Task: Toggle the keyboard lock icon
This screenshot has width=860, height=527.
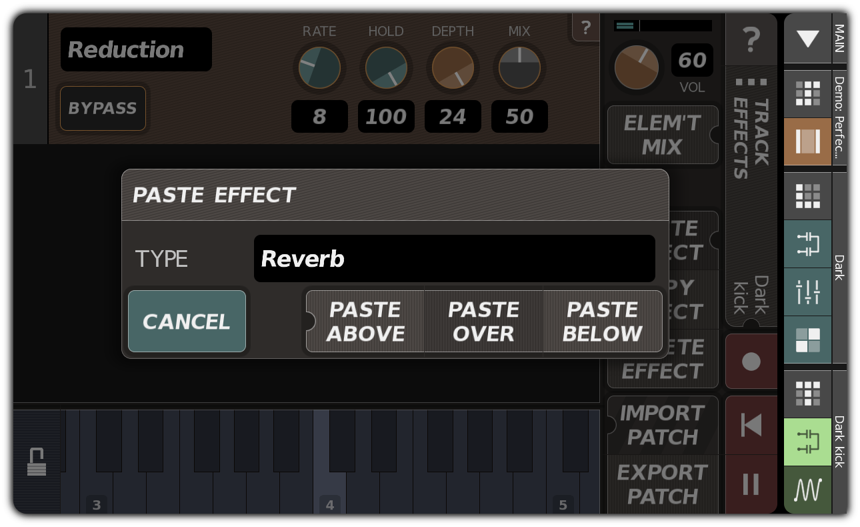Action: (x=37, y=460)
